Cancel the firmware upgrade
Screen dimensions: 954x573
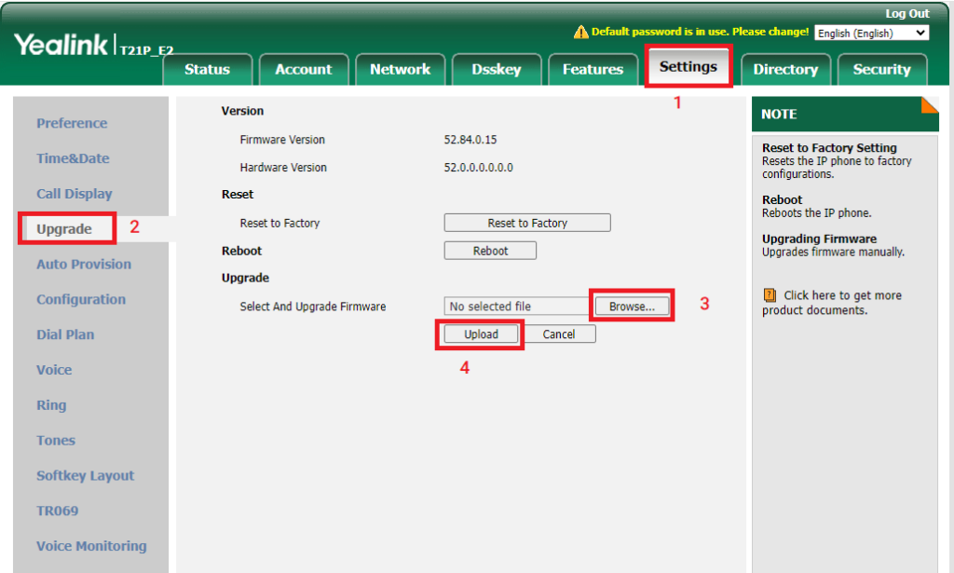(559, 334)
